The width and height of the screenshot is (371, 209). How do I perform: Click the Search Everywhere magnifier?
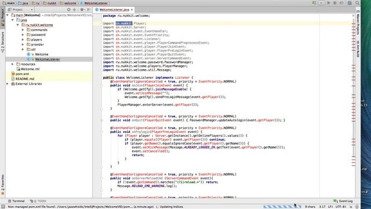(x=357, y=3)
